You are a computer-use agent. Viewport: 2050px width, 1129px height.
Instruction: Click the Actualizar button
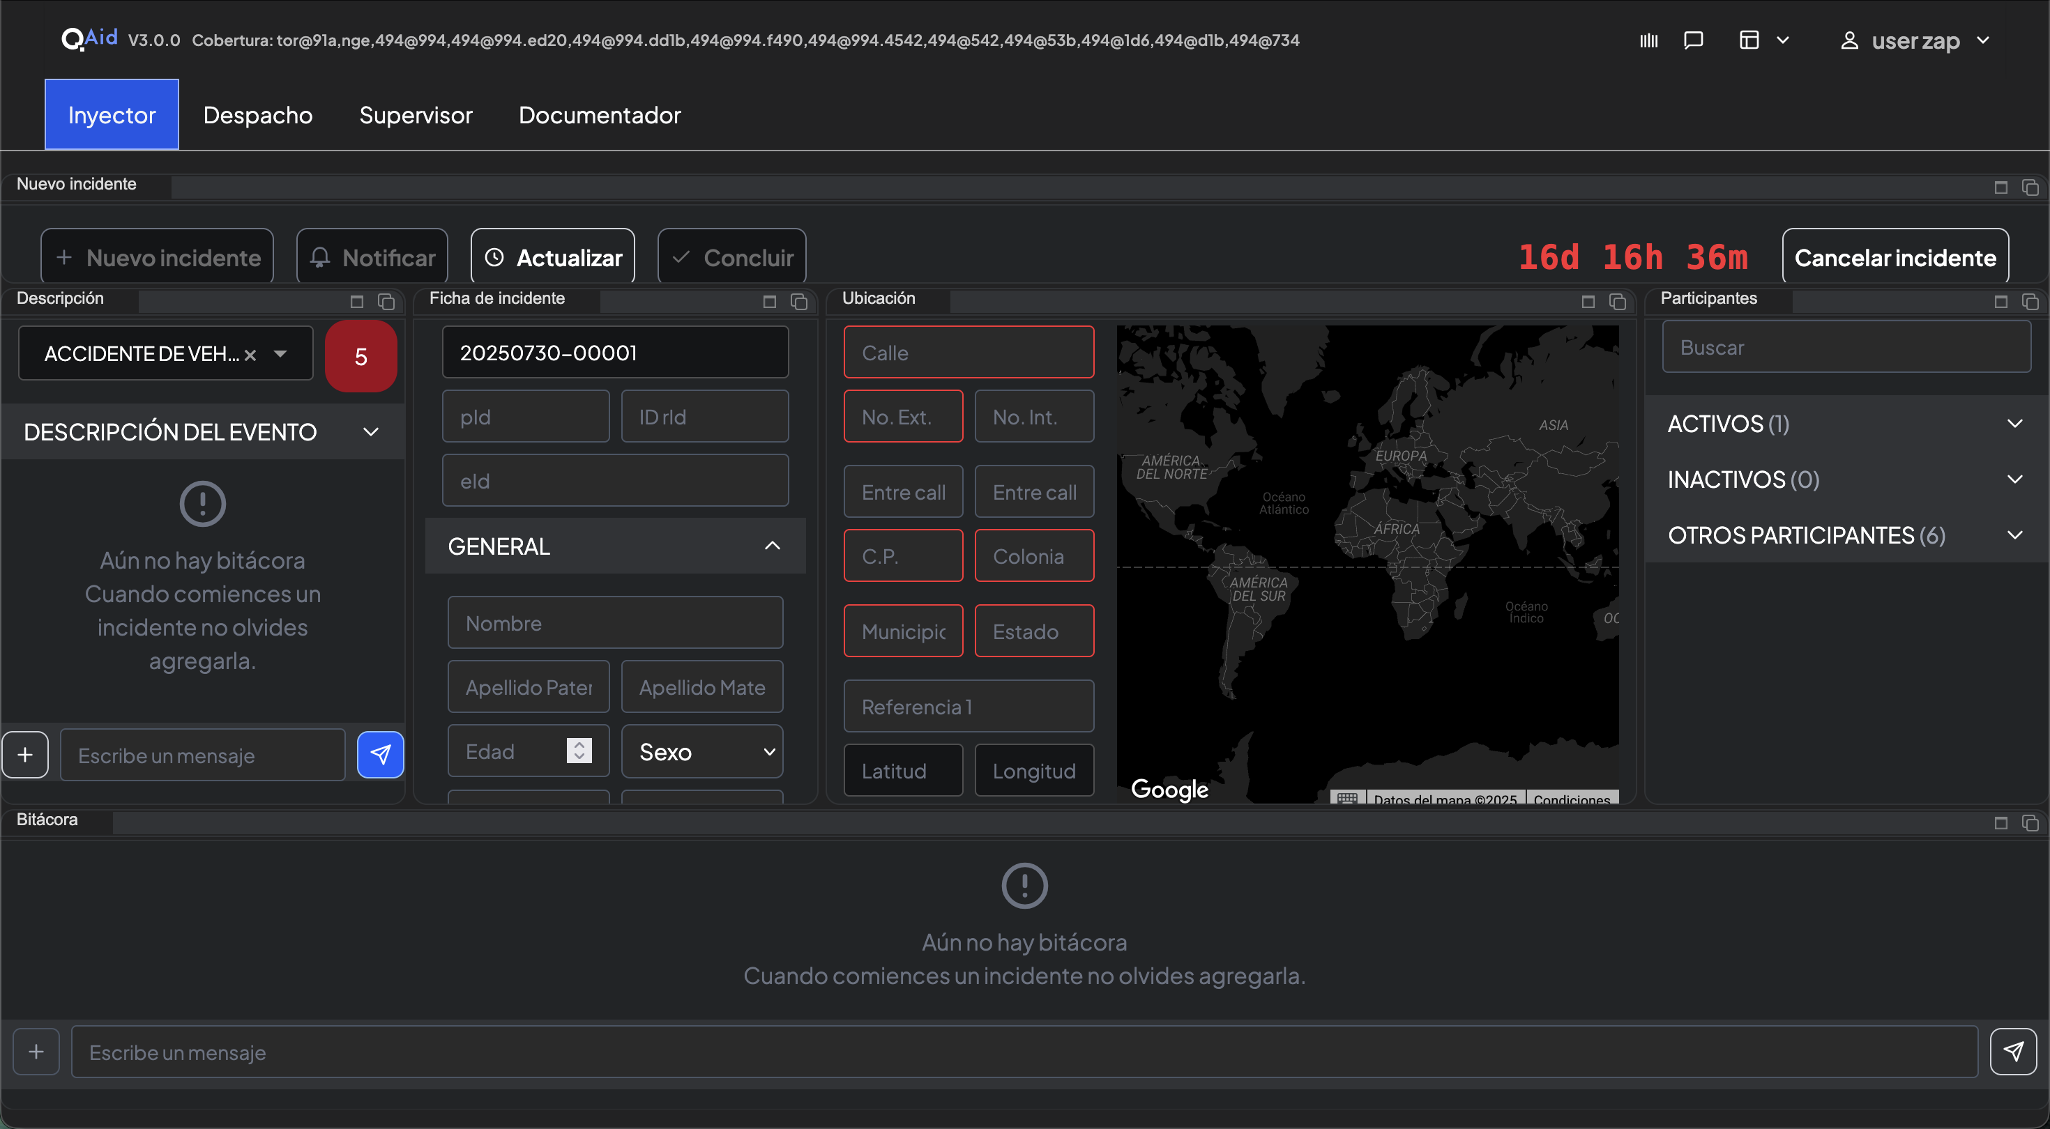pyautogui.click(x=553, y=257)
